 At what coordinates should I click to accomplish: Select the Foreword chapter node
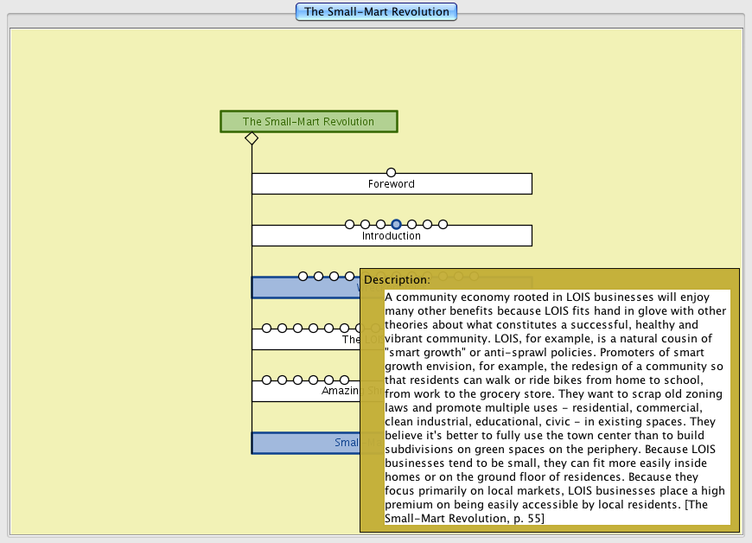(391, 185)
